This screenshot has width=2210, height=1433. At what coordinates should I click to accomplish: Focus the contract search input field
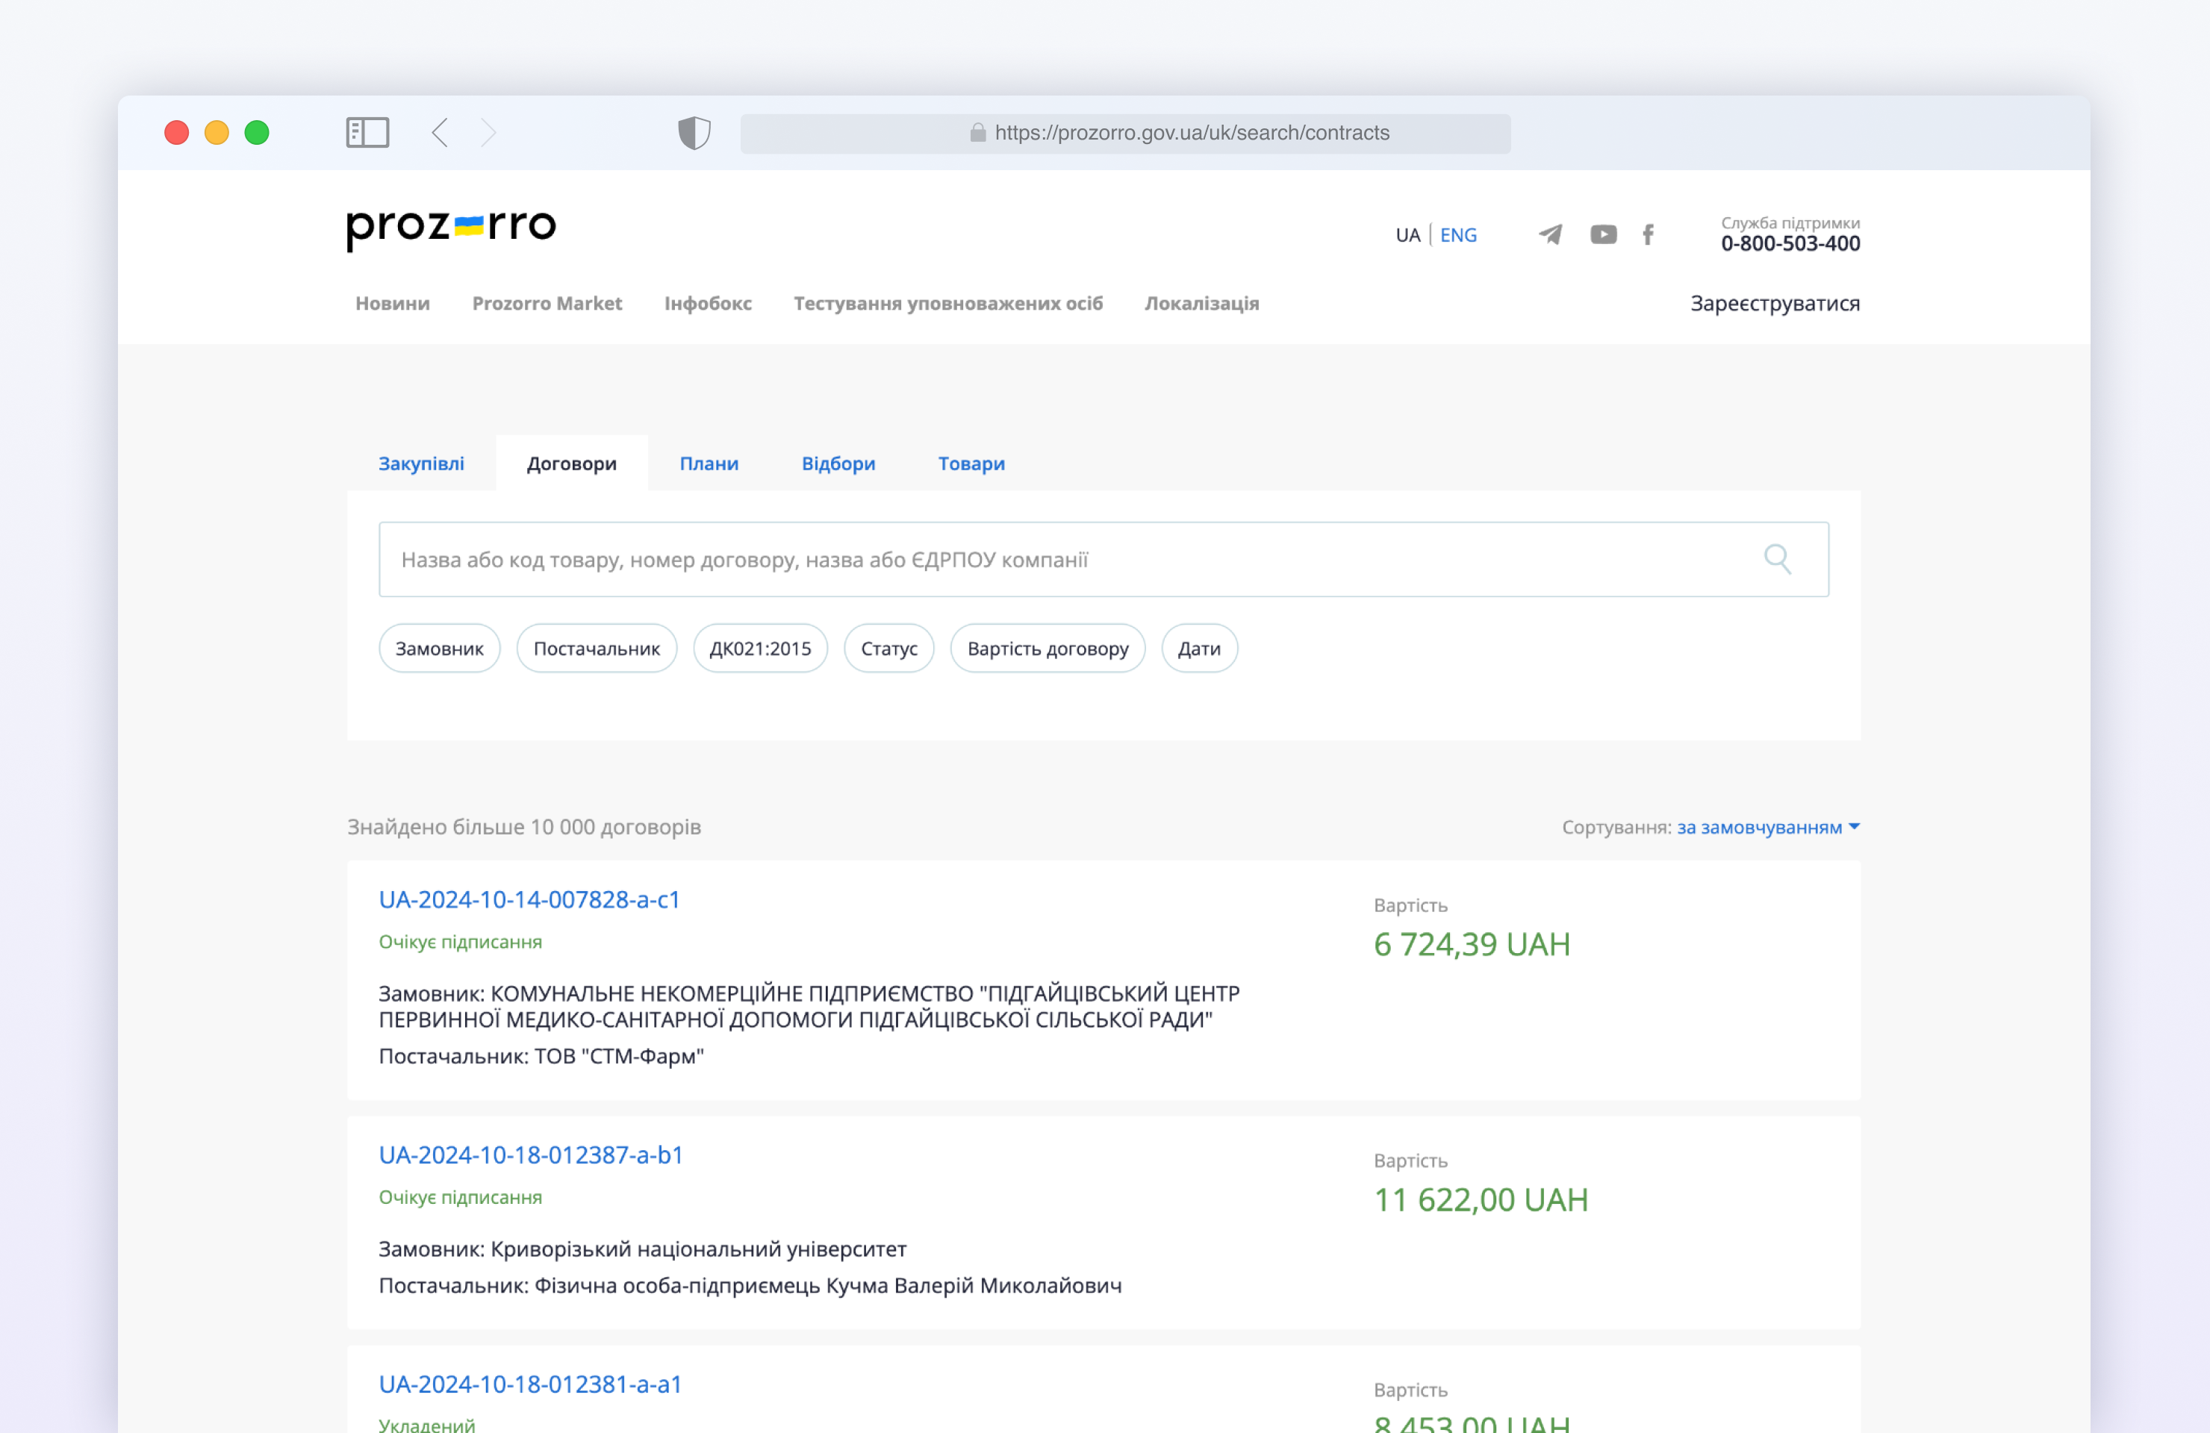[1104, 559]
